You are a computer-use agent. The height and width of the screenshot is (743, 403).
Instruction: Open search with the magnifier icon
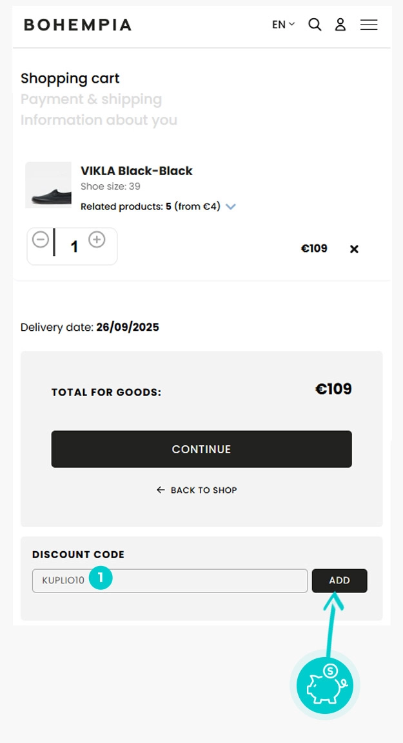(315, 25)
